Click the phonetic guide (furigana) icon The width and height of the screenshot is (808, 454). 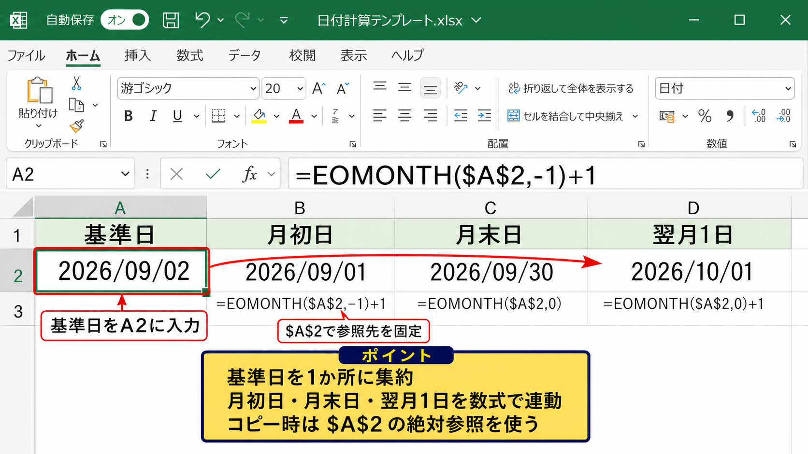click(335, 116)
